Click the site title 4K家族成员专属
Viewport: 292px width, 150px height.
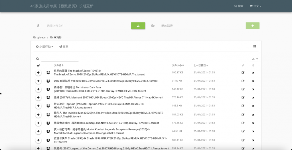tap(62, 6)
